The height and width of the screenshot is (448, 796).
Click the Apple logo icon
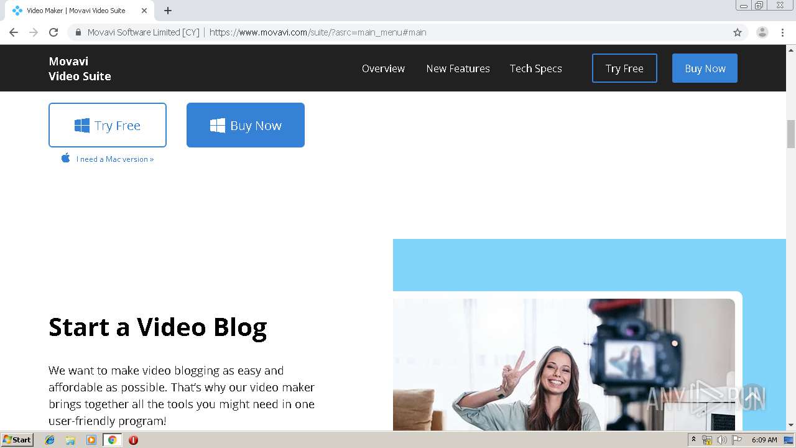click(65, 158)
